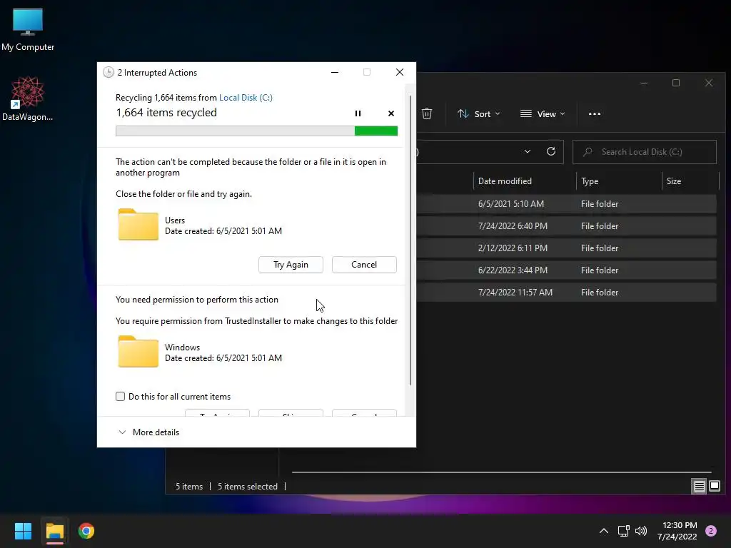The width and height of the screenshot is (731, 548).
Task: Open View dropdown in Explorer
Action: click(543, 113)
